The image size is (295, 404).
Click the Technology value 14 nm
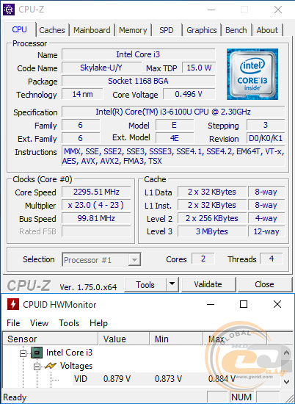(82, 94)
